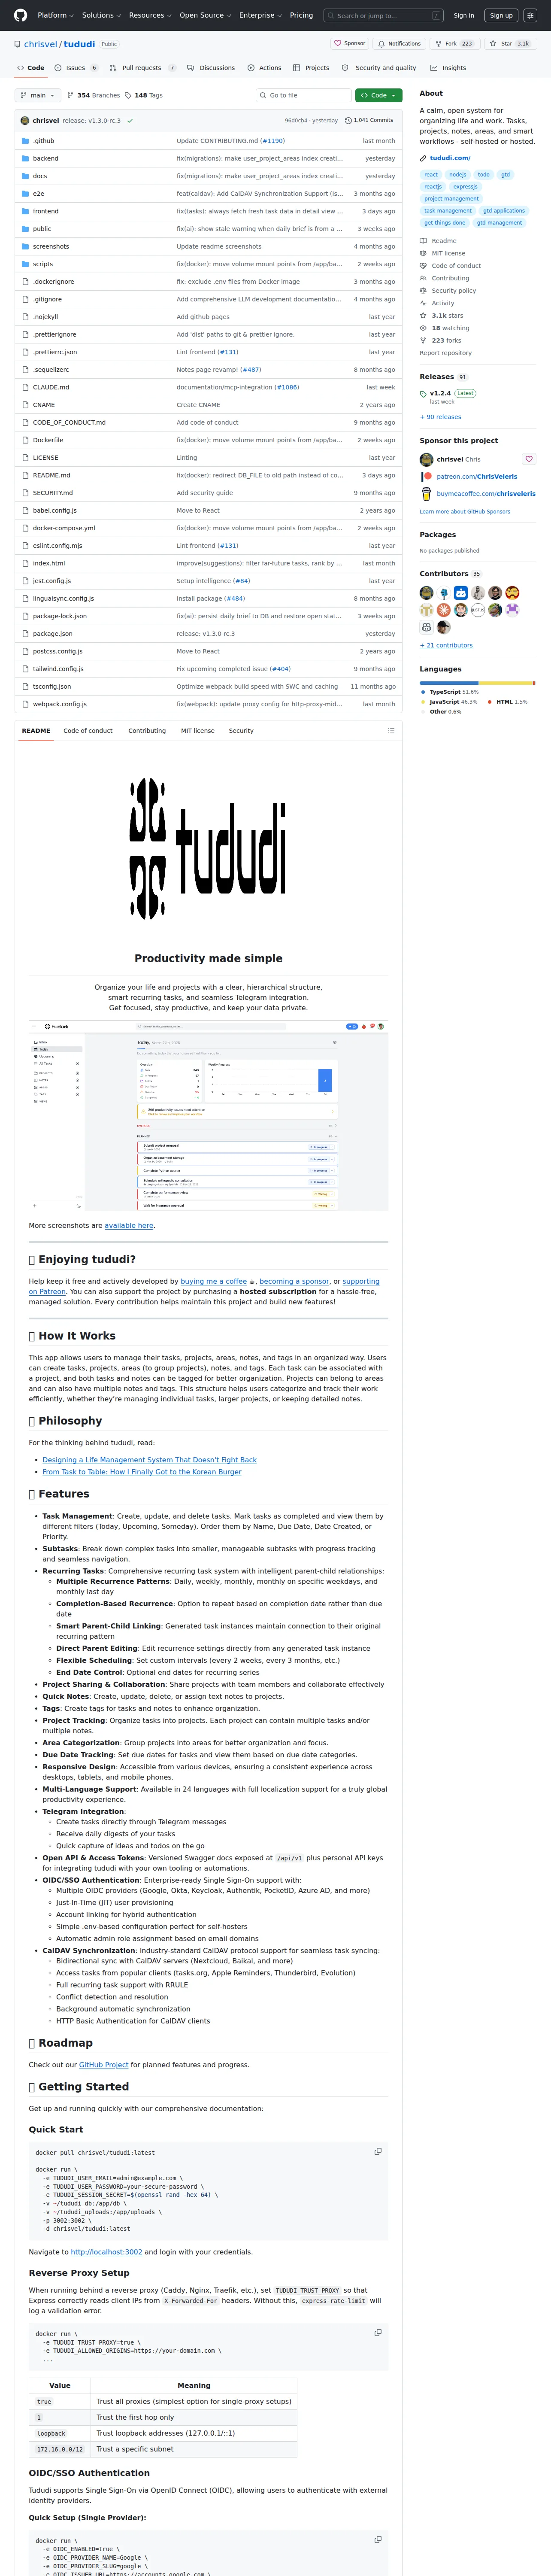Expand the Platform menu
Screen dimensions: 551x2576
tap(55, 15)
